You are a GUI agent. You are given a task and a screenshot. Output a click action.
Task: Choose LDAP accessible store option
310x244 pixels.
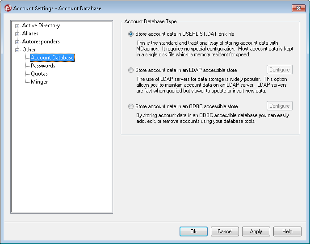(x=131, y=70)
